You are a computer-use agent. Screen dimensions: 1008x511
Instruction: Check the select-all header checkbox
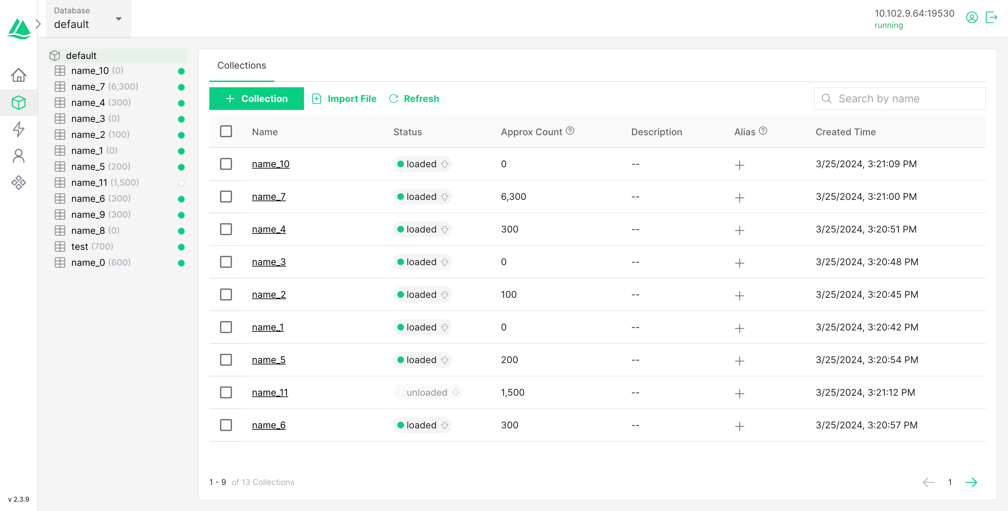point(226,131)
